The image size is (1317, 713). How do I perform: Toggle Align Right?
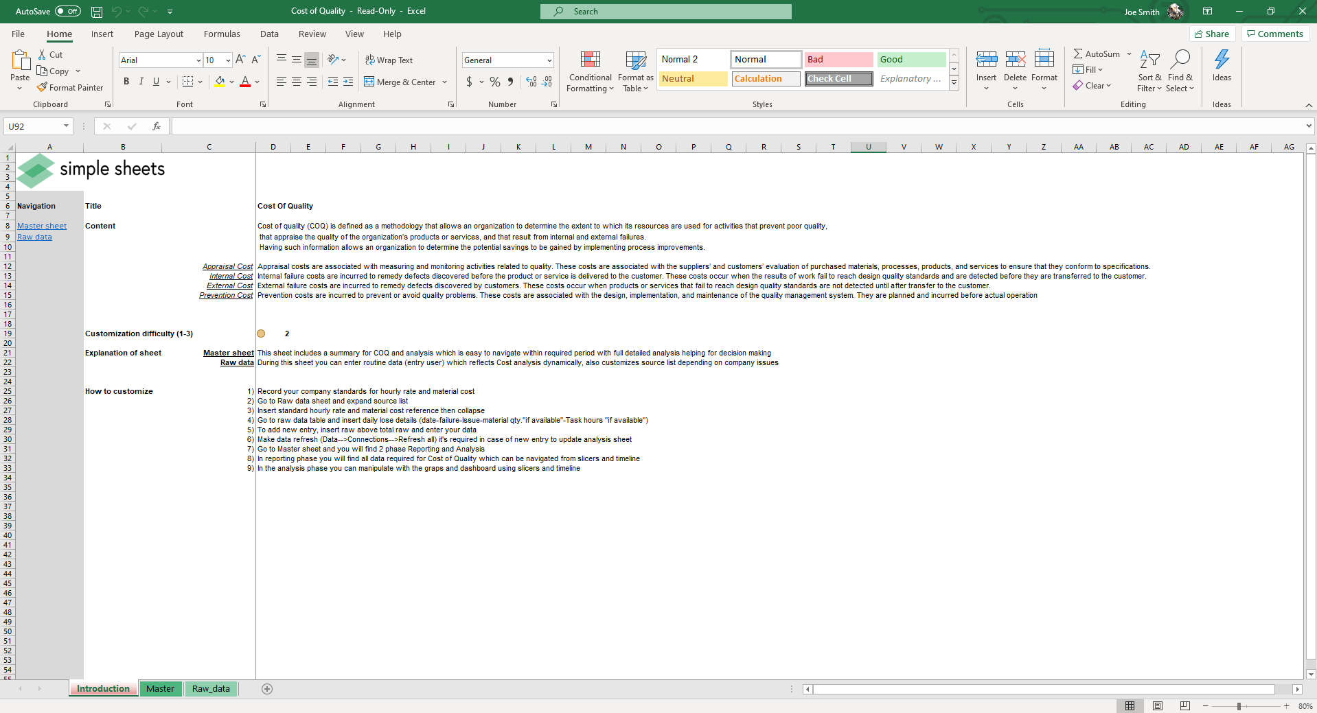(312, 82)
